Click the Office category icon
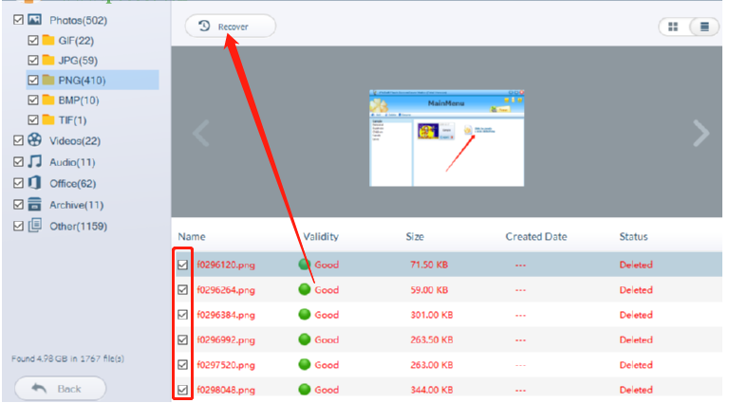Viewport: 729px width, 403px height. coord(34,182)
